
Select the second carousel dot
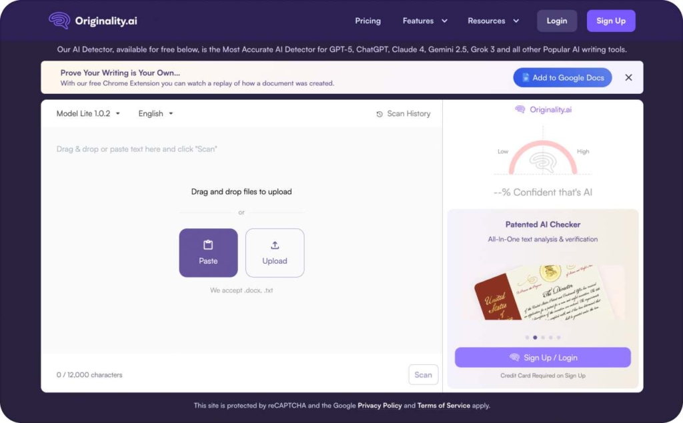[x=535, y=337]
